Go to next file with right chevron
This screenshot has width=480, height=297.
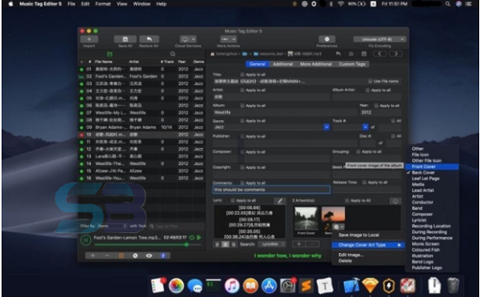coord(395,54)
